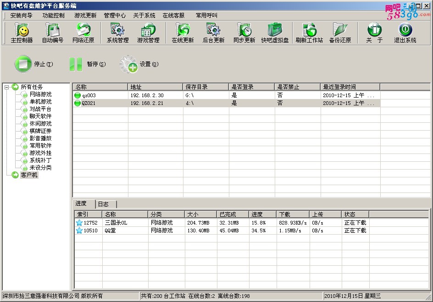Screen dimensions: 433x302
Task: Select 客户机 node in the tree
Action: 29,175
